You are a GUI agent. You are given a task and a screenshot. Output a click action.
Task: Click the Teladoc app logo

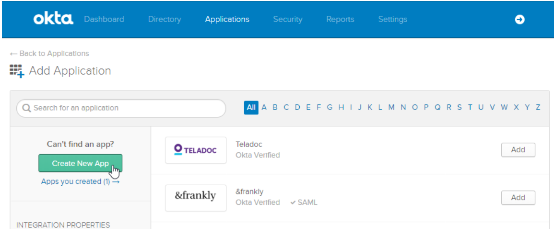coord(196,150)
